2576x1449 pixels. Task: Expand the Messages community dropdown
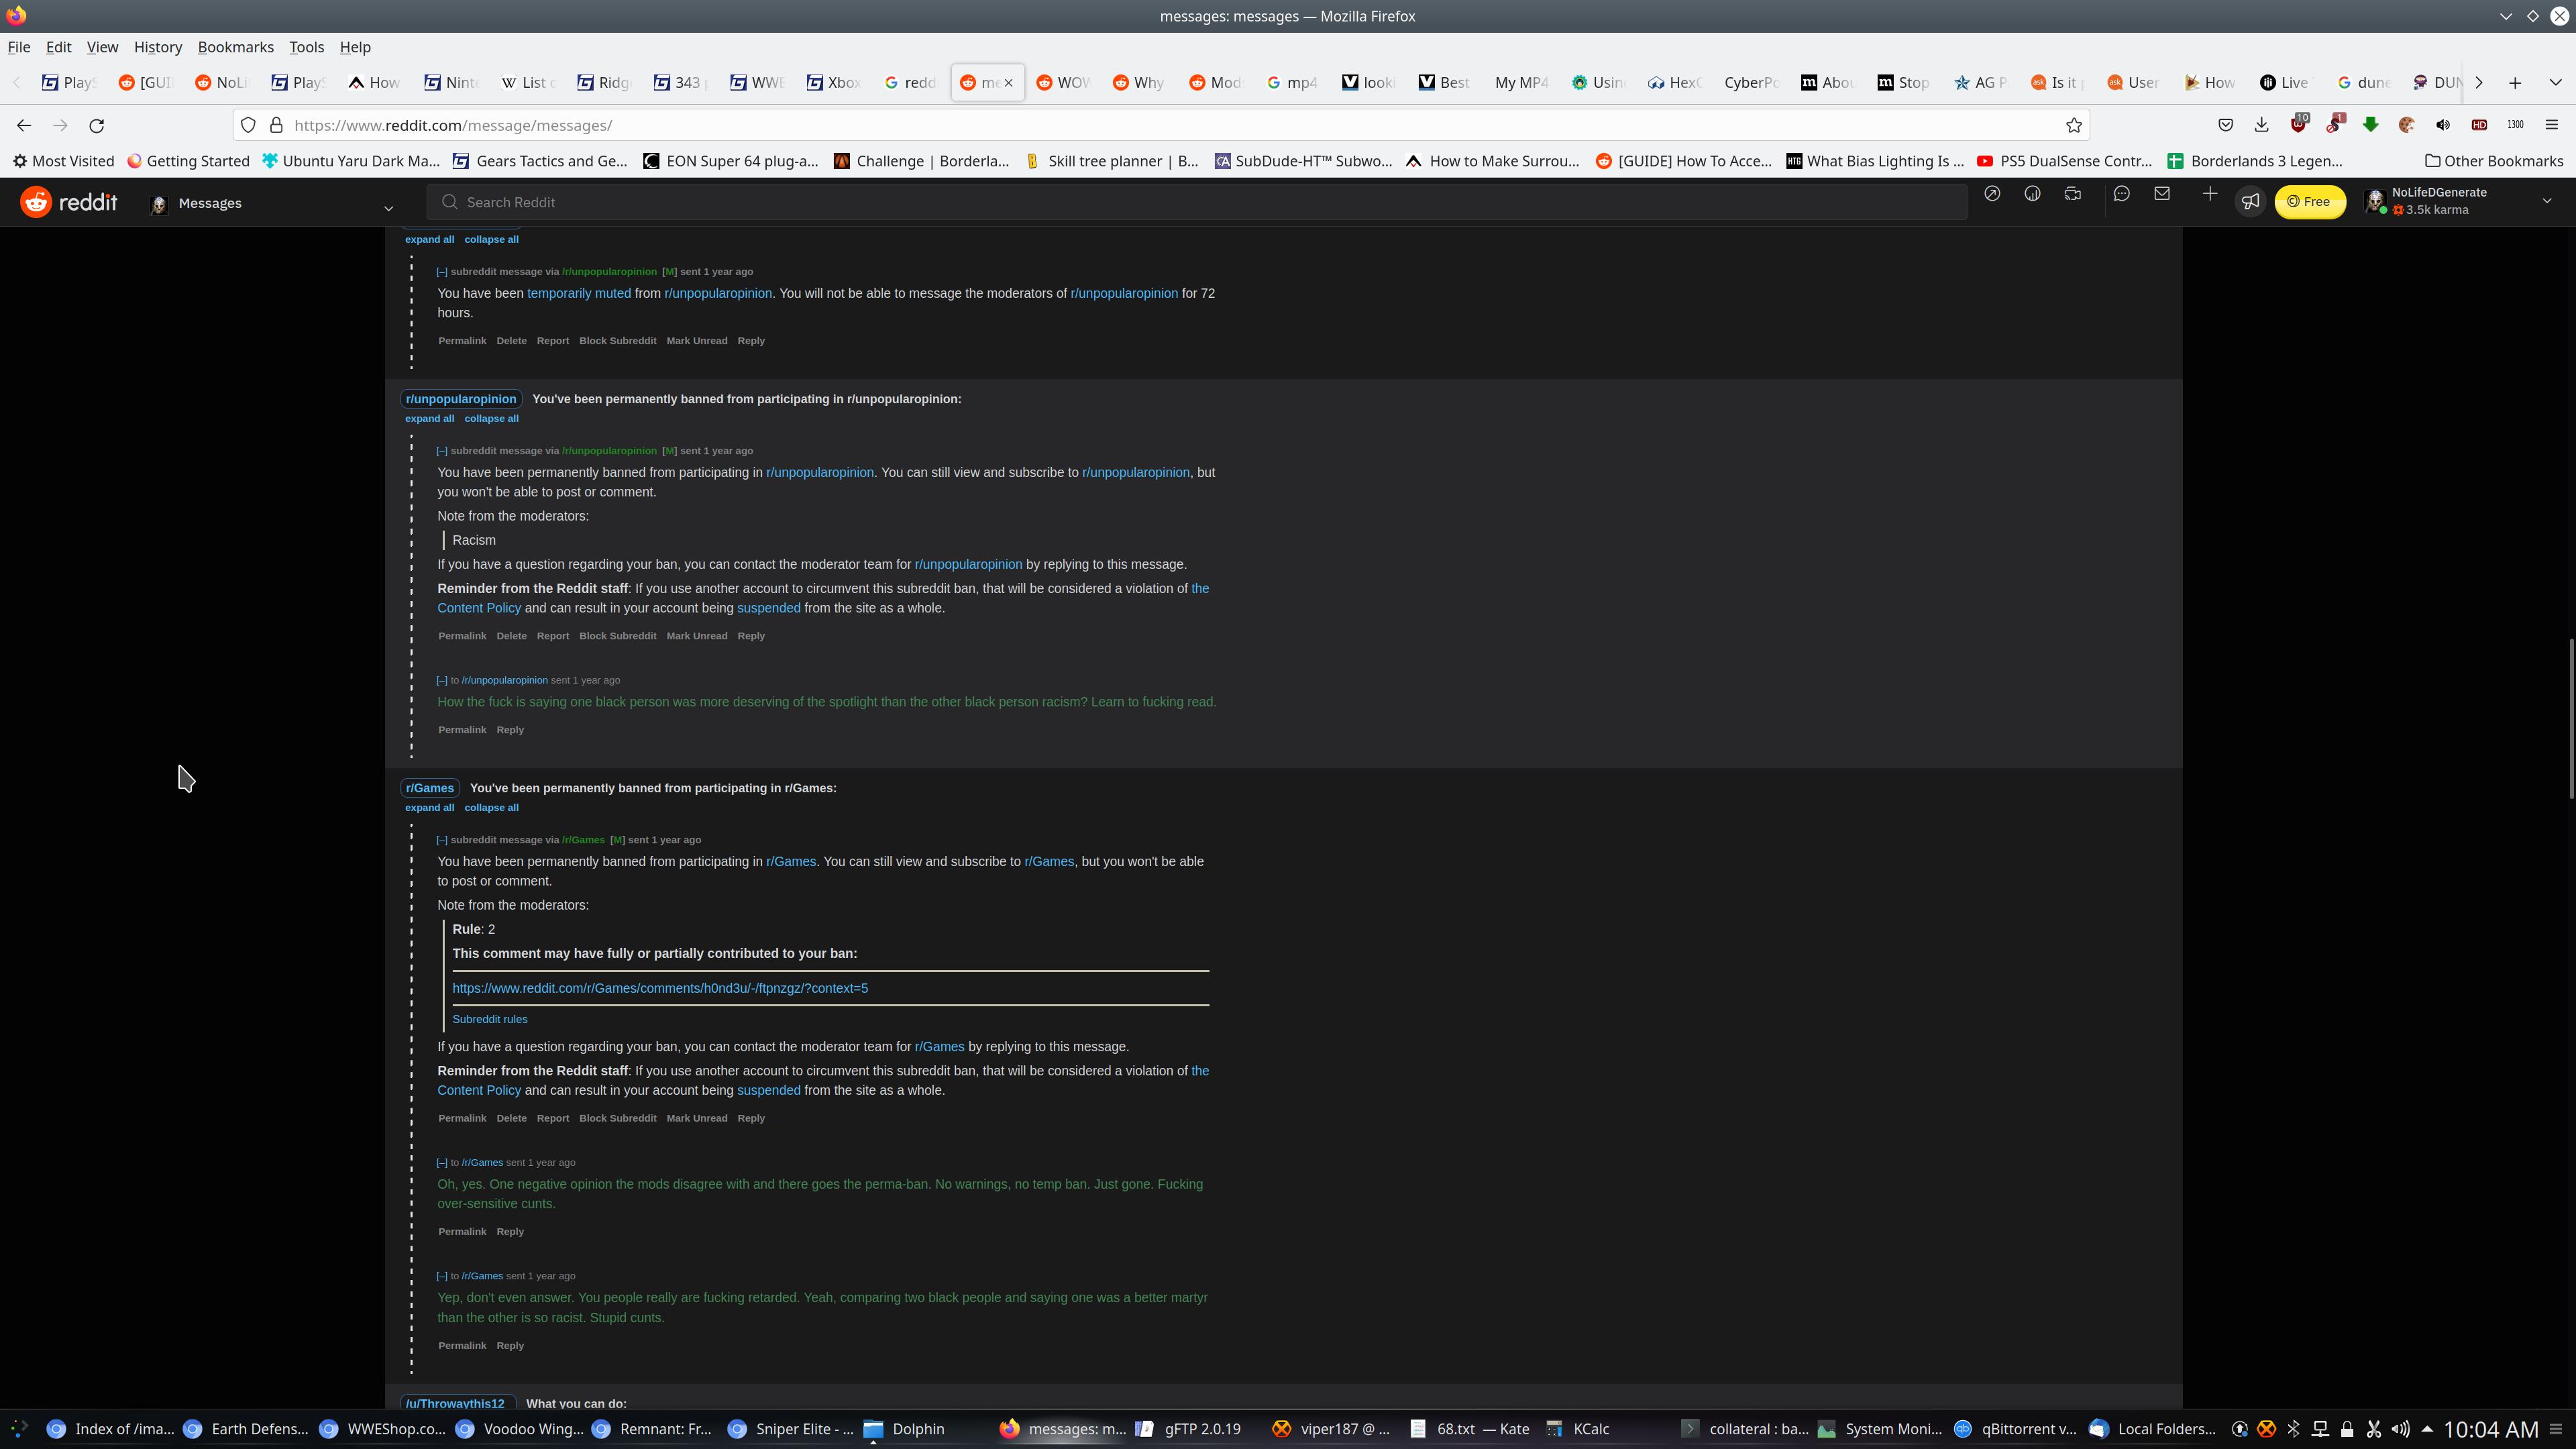pos(389,207)
